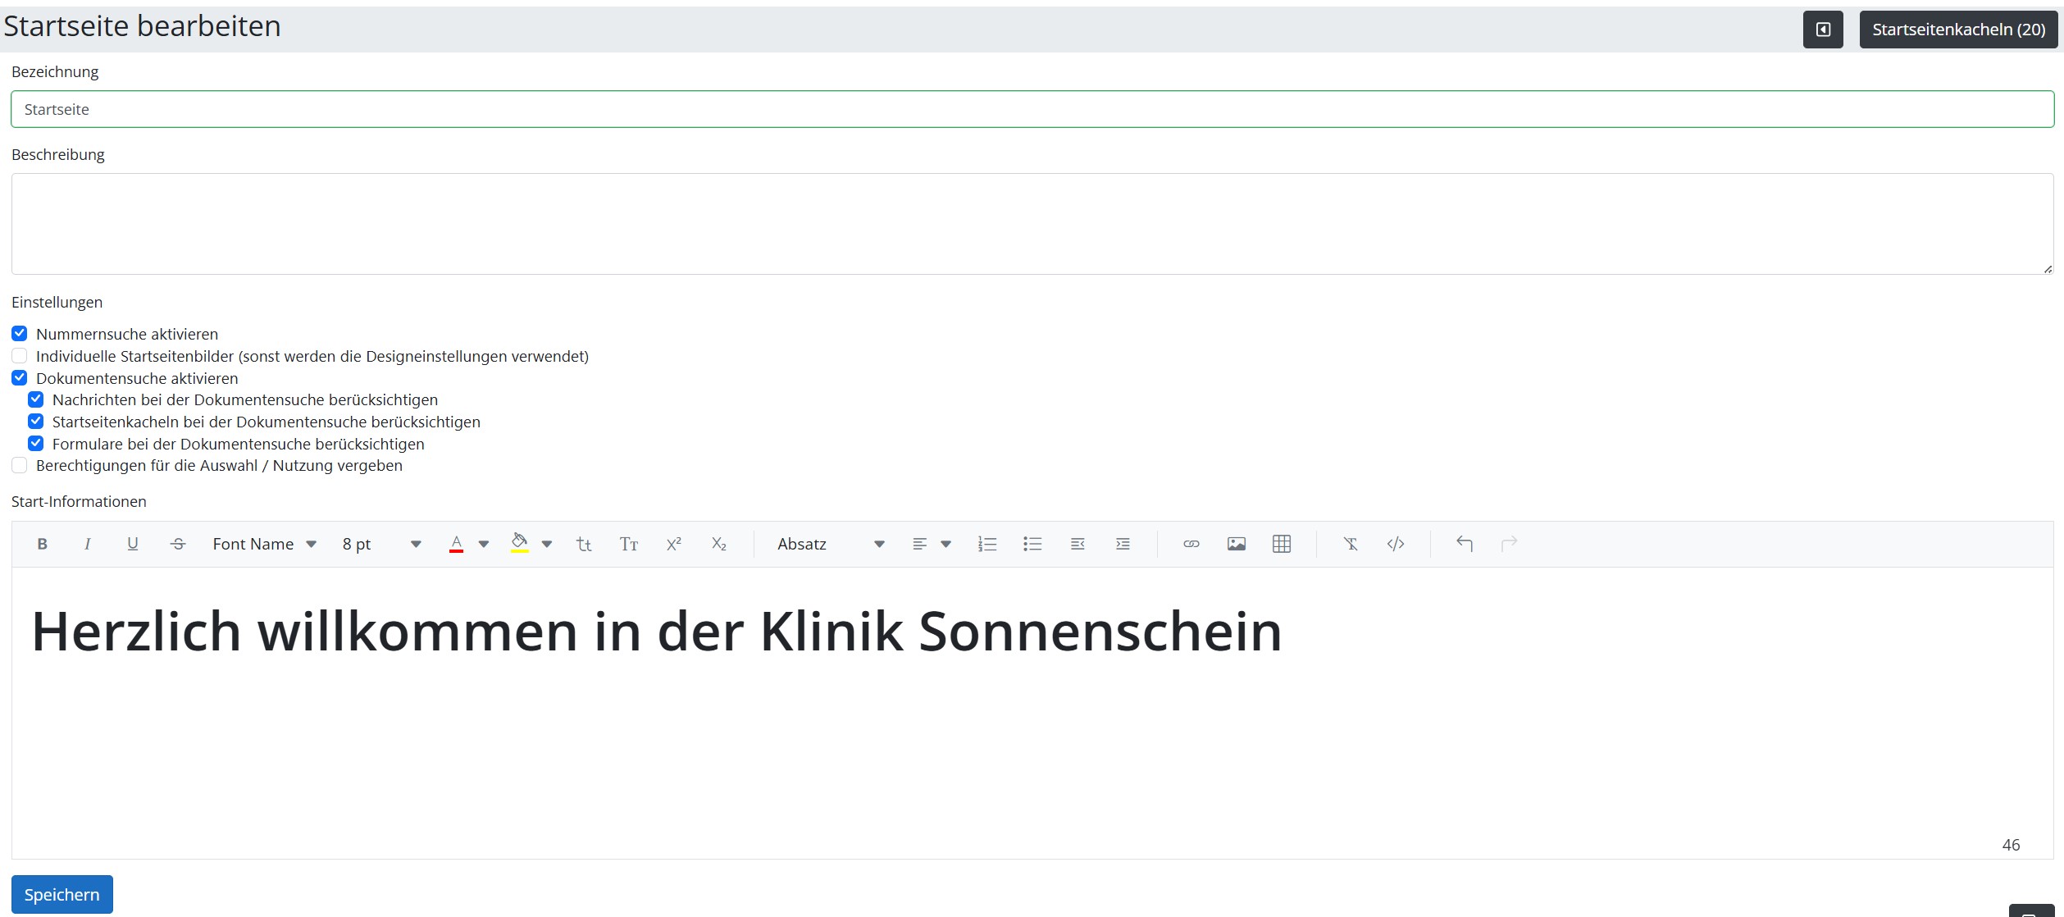Click into the Beschreibung text area
The image size is (2064, 917).
point(1032,224)
